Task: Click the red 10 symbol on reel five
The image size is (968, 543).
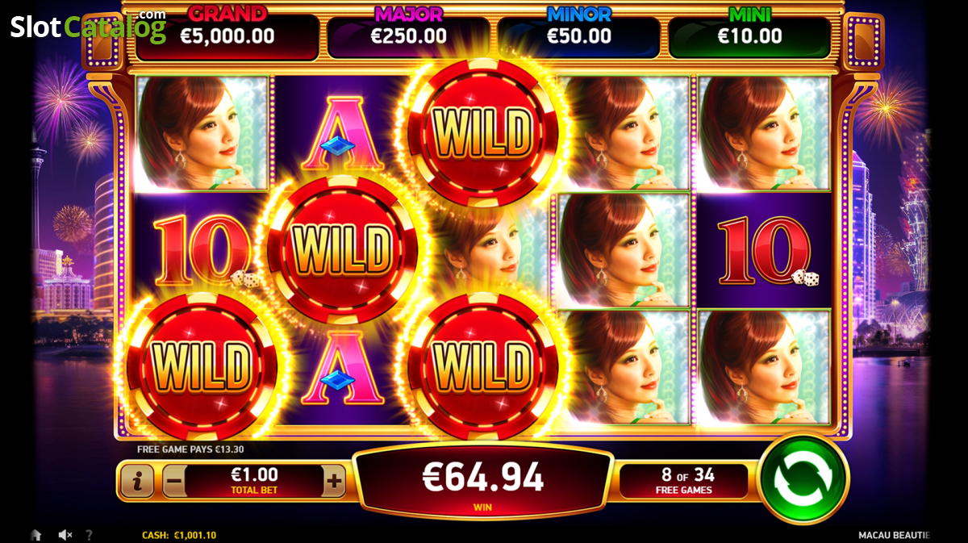Action: pyautogui.click(x=764, y=251)
